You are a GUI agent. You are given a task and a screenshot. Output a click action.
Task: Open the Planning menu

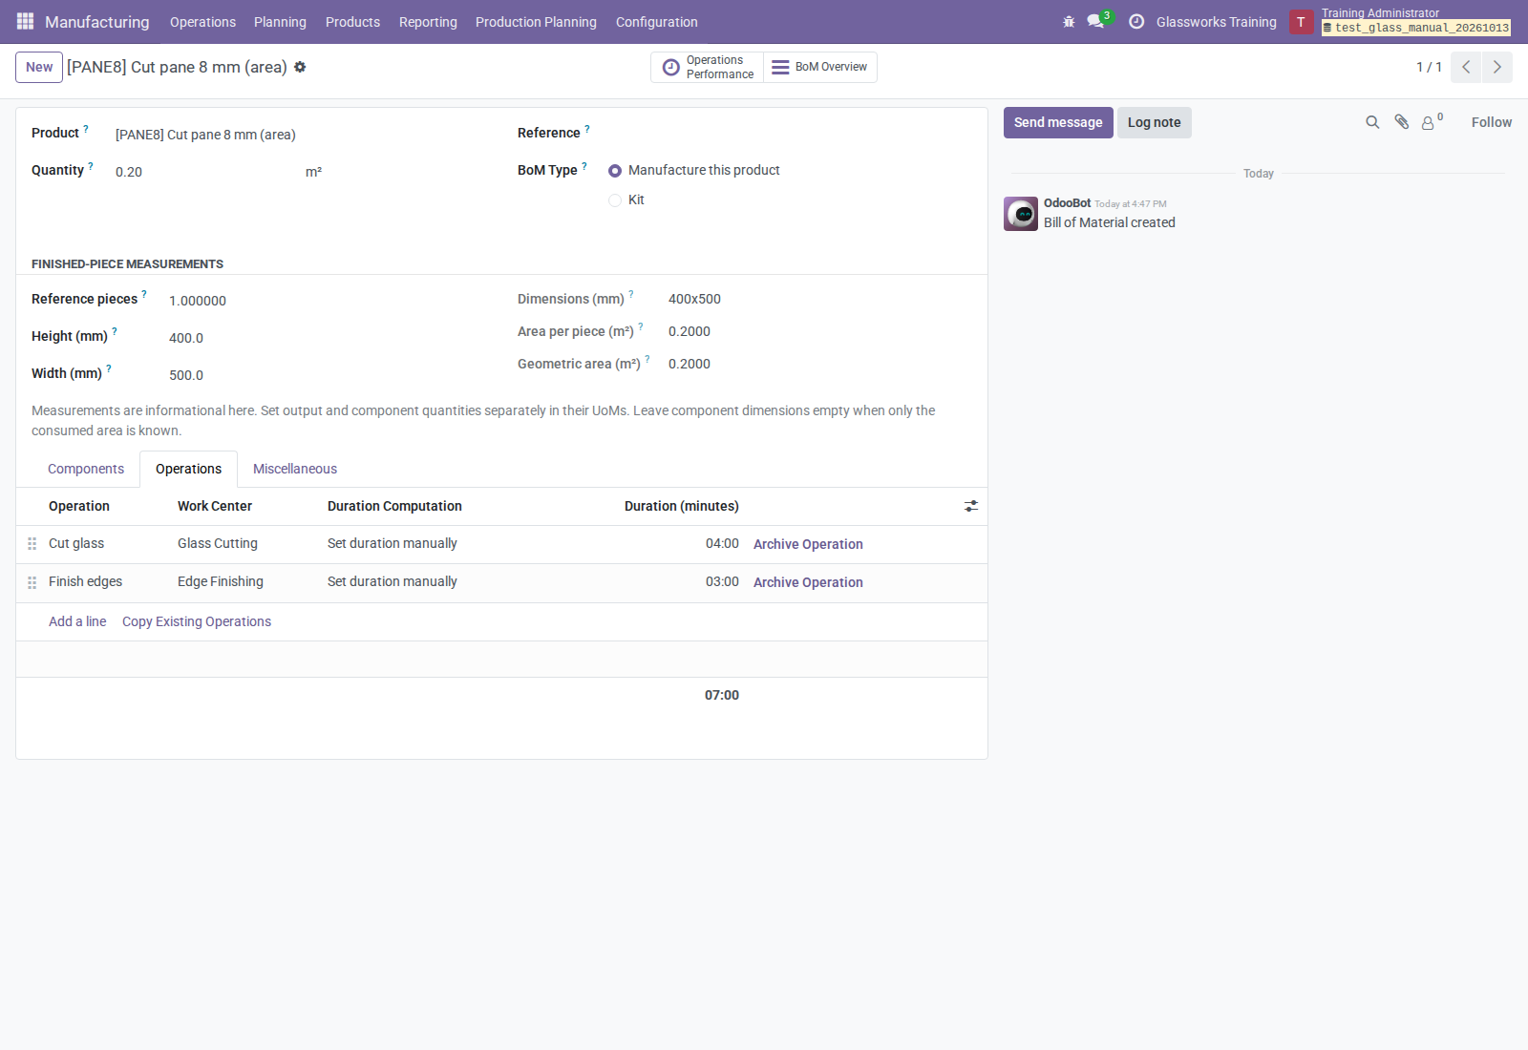(x=280, y=22)
